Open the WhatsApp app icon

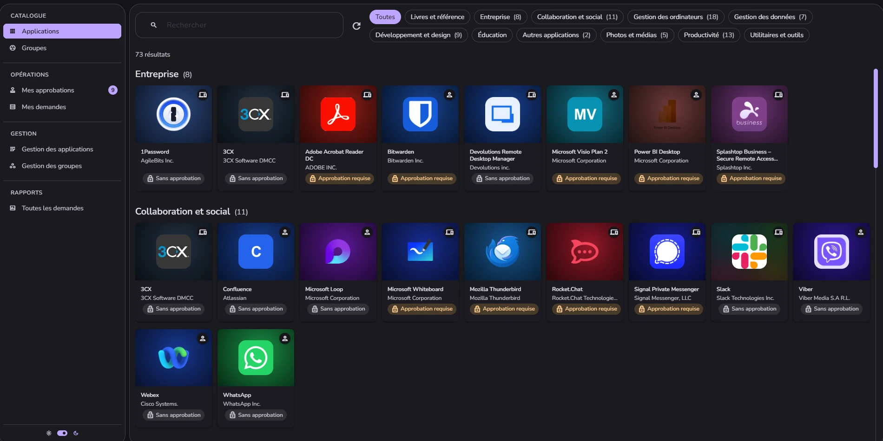256,358
